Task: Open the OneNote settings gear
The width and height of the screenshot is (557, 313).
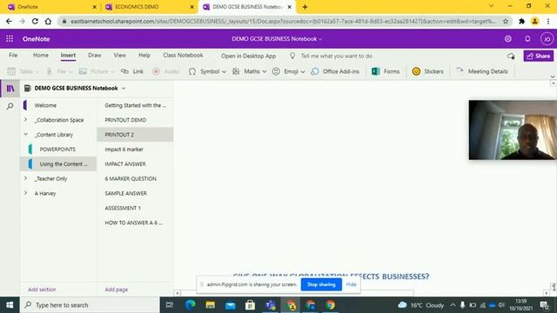Action: [x=508, y=38]
